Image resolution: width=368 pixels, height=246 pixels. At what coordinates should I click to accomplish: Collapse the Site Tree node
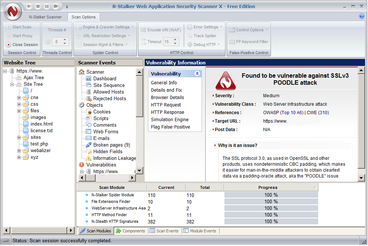click(x=12, y=84)
